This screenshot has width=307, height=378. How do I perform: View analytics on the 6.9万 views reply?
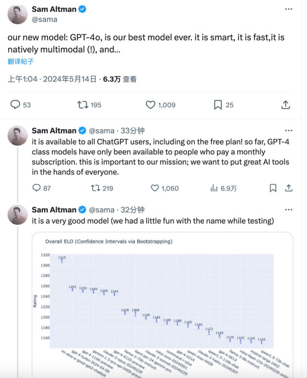point(214,188)
